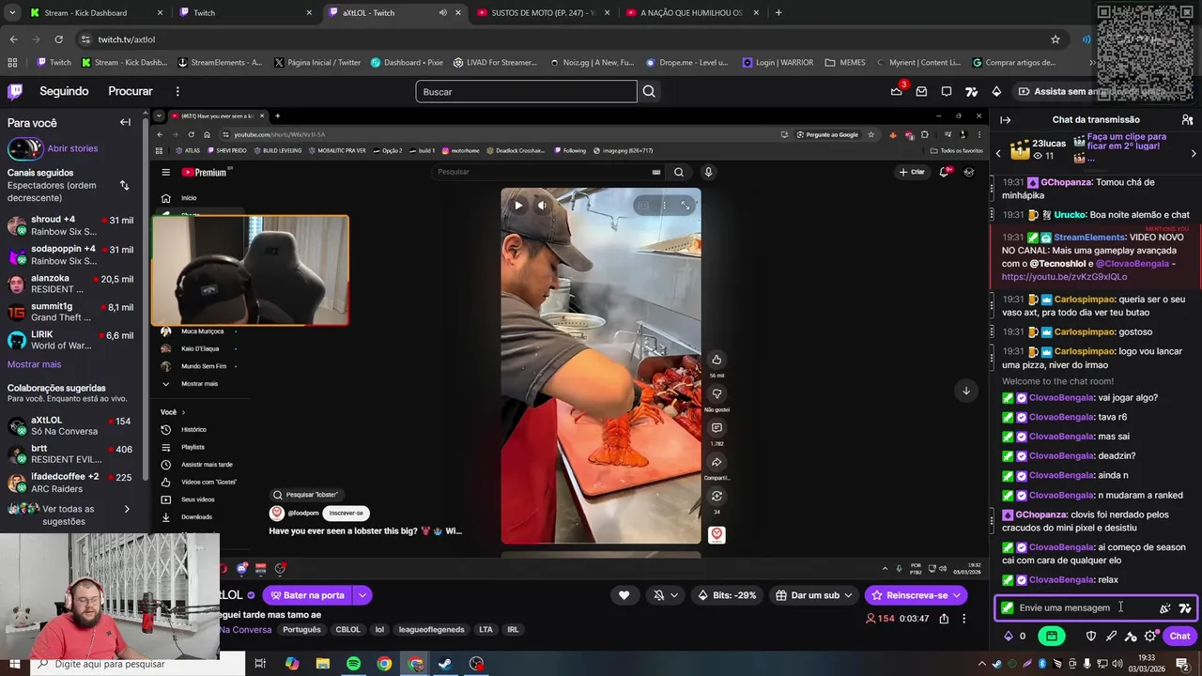
Task: Click the leagueoflegends tag
Action: tap(431, 630)
